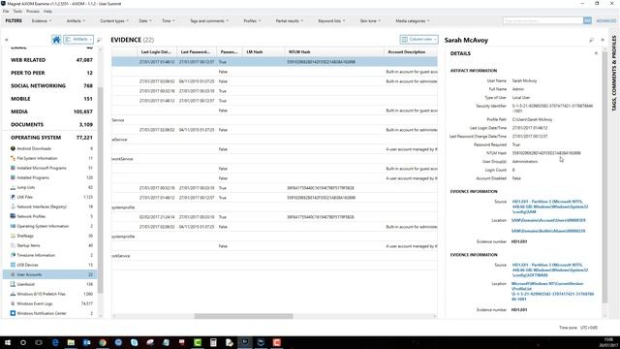This screenshot has height=349, width=620.
Task: Open Timezone Information artifacts
Action: coord(51,255)
